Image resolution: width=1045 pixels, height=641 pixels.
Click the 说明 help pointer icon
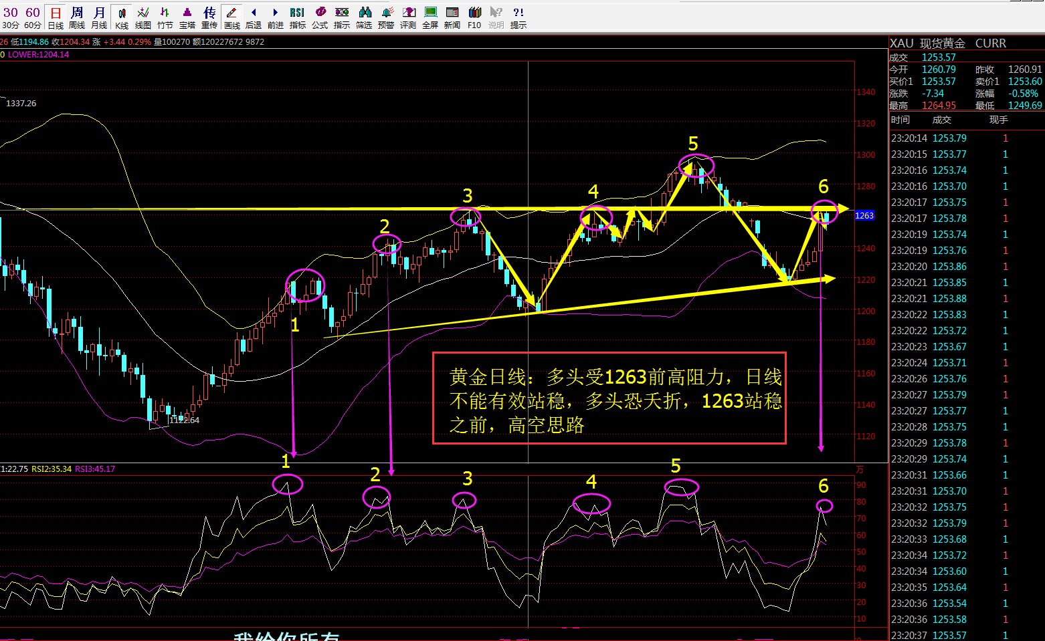[x=496, y=17]
